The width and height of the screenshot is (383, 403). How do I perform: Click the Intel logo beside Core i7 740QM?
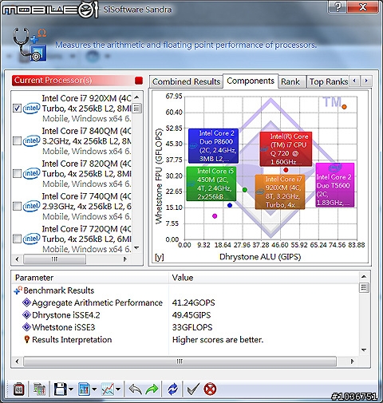(31, 206)
